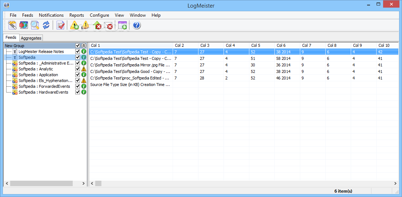Toggle checkbox for the Softpedia text feed
Screen dimensions: 402x197
pos(78,57)
